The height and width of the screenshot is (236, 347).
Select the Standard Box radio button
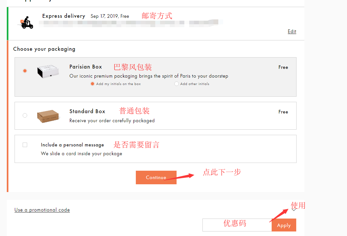coord(25,115)
